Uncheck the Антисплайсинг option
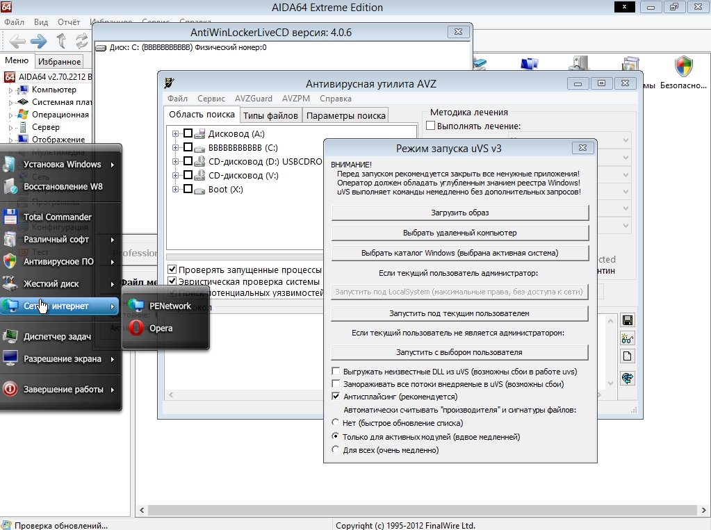Screen dimensions: 711x530 coord(336,397)
